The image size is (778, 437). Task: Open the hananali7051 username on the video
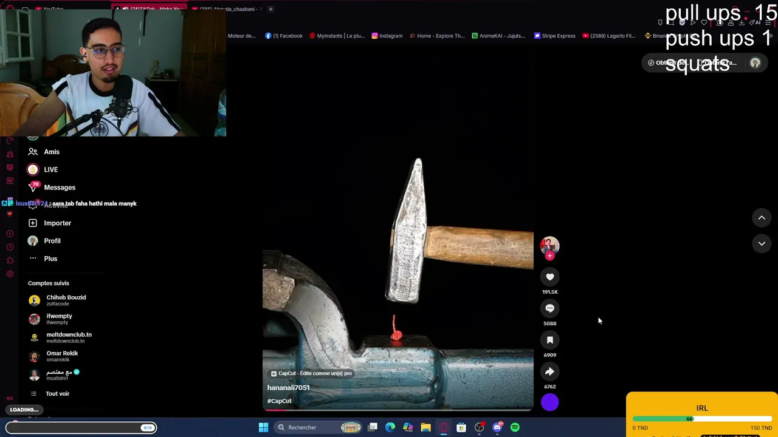click(x=289, y=388)
